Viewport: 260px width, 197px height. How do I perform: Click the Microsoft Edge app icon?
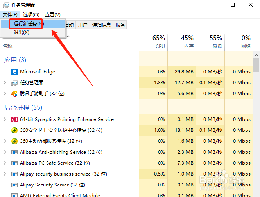pos(14,72)
